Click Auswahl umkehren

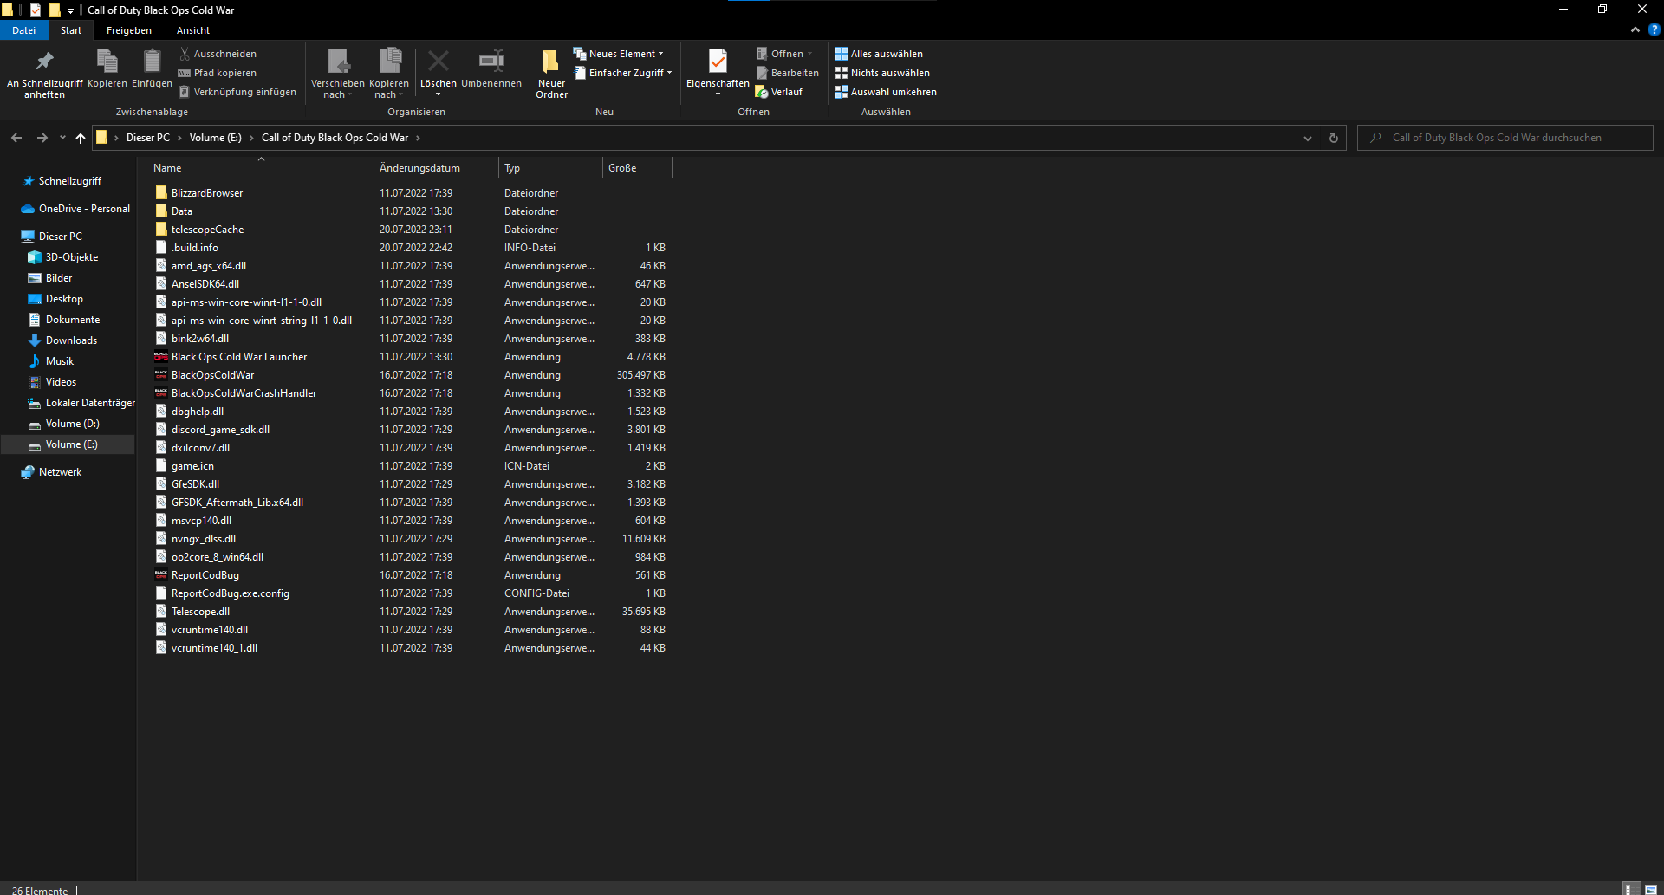pyautogui.click(x=886, y=92)
